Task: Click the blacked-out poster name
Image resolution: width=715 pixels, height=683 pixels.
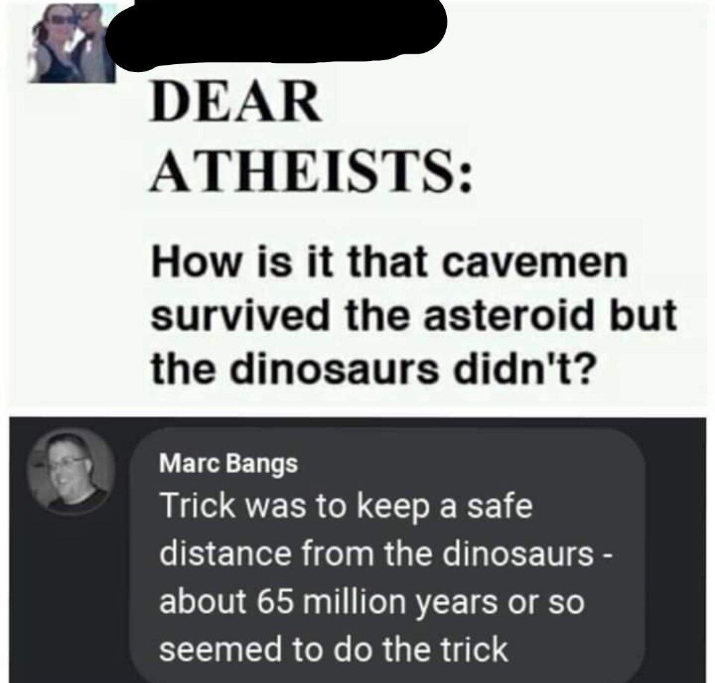Action: 277,34
